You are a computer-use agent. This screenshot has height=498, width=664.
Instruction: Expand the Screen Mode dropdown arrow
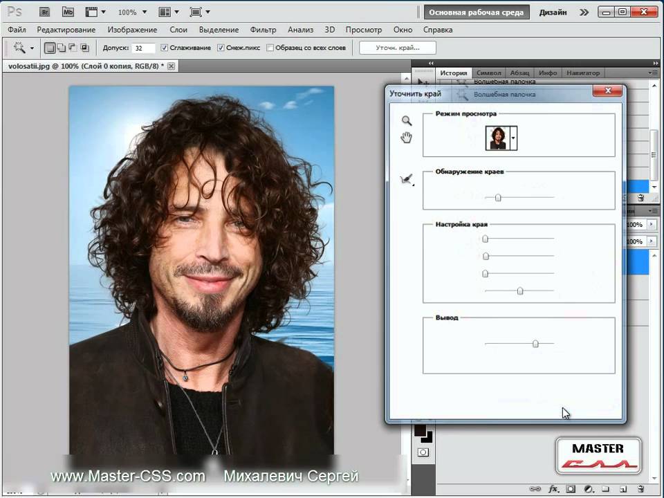[208, 12]
